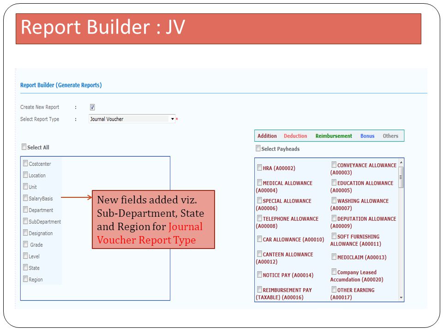Select the Region field checkbox
Image resolution: width=443 pixels, height=332 pixels.
point(25,279)
